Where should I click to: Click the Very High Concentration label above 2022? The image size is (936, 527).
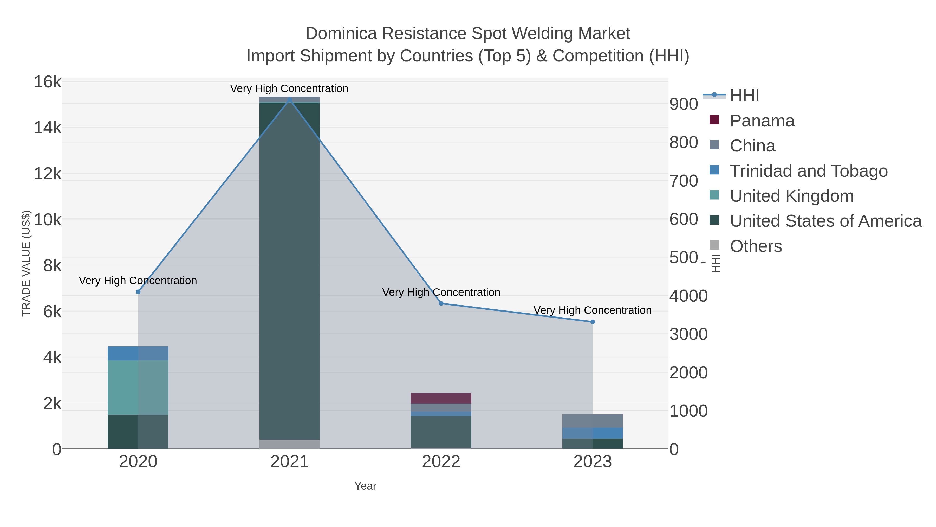(441, 292)
